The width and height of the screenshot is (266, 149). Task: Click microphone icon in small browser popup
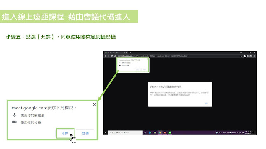point(120,63)
